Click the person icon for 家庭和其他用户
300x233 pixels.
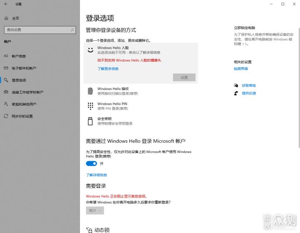point(6,104)
